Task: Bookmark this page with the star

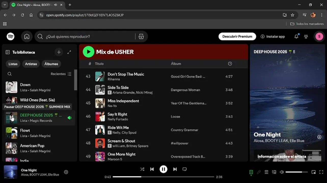Action: (293, 15)
